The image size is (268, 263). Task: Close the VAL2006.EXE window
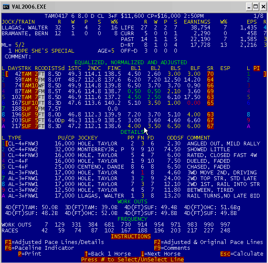[x=263, y=7]
